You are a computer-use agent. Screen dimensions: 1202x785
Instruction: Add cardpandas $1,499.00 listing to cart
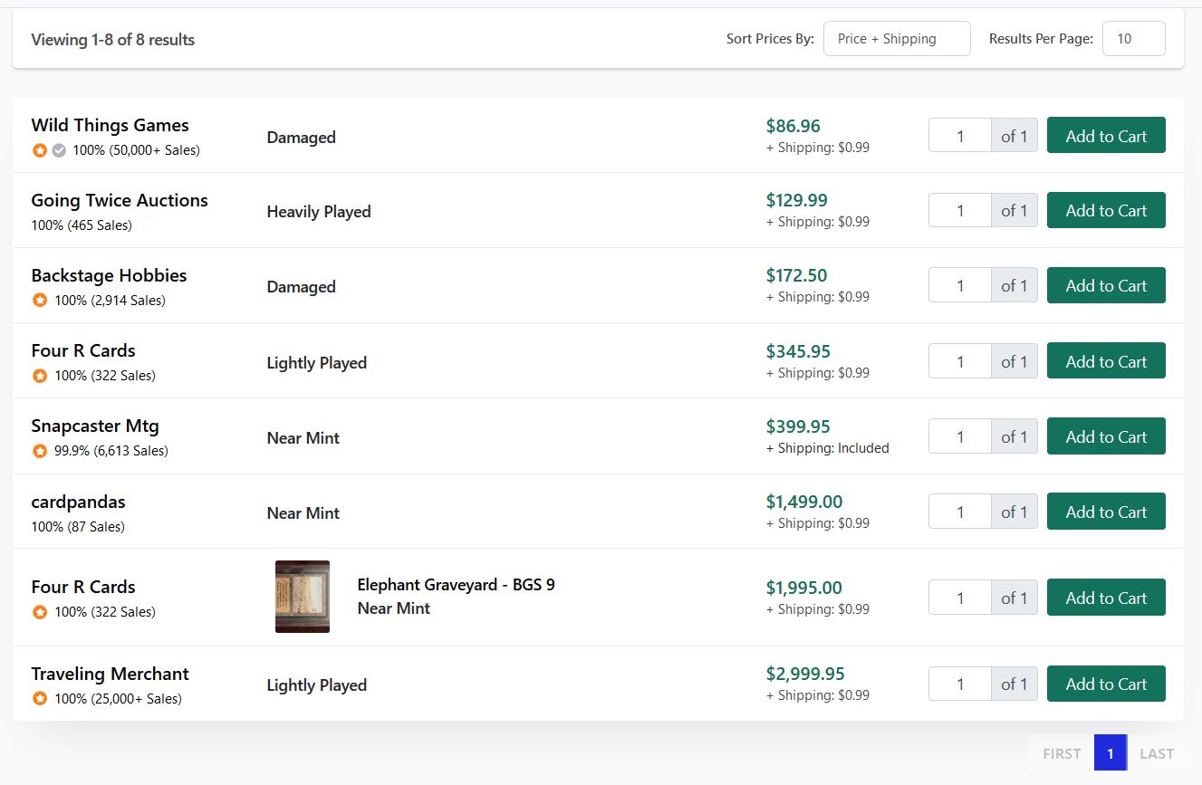[x=1105, y=512]
